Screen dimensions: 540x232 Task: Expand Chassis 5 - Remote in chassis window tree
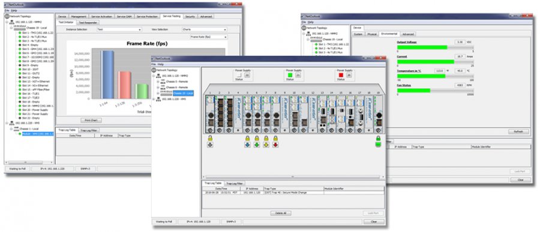(x=158, y=82)
